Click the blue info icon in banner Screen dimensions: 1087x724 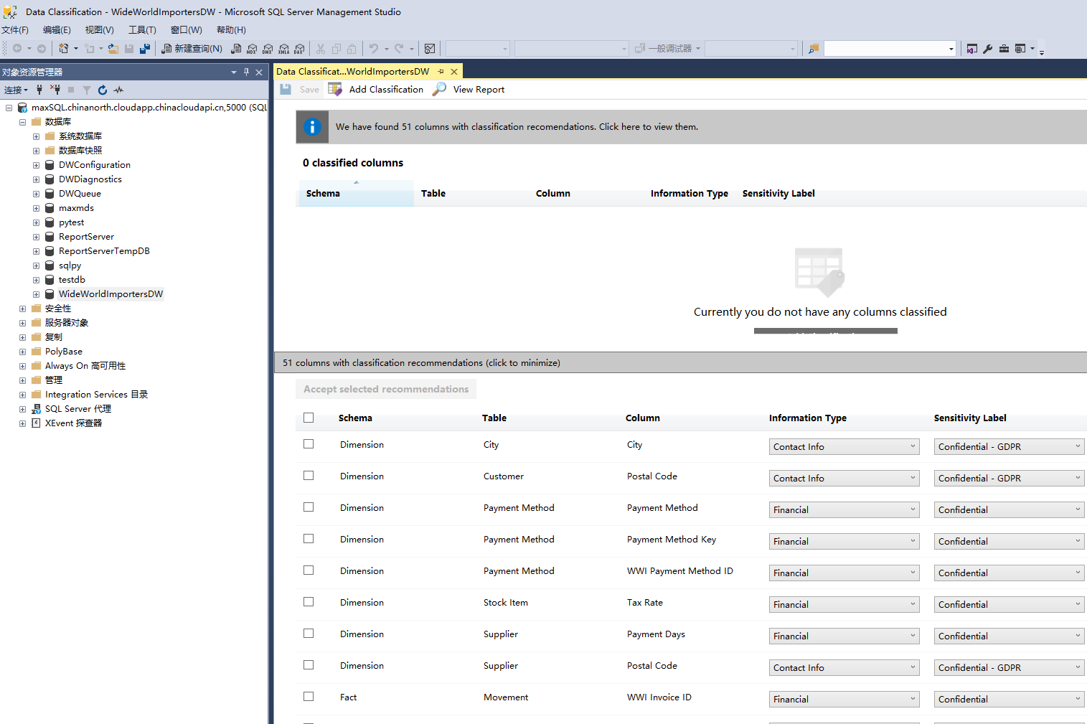point(312,127)
